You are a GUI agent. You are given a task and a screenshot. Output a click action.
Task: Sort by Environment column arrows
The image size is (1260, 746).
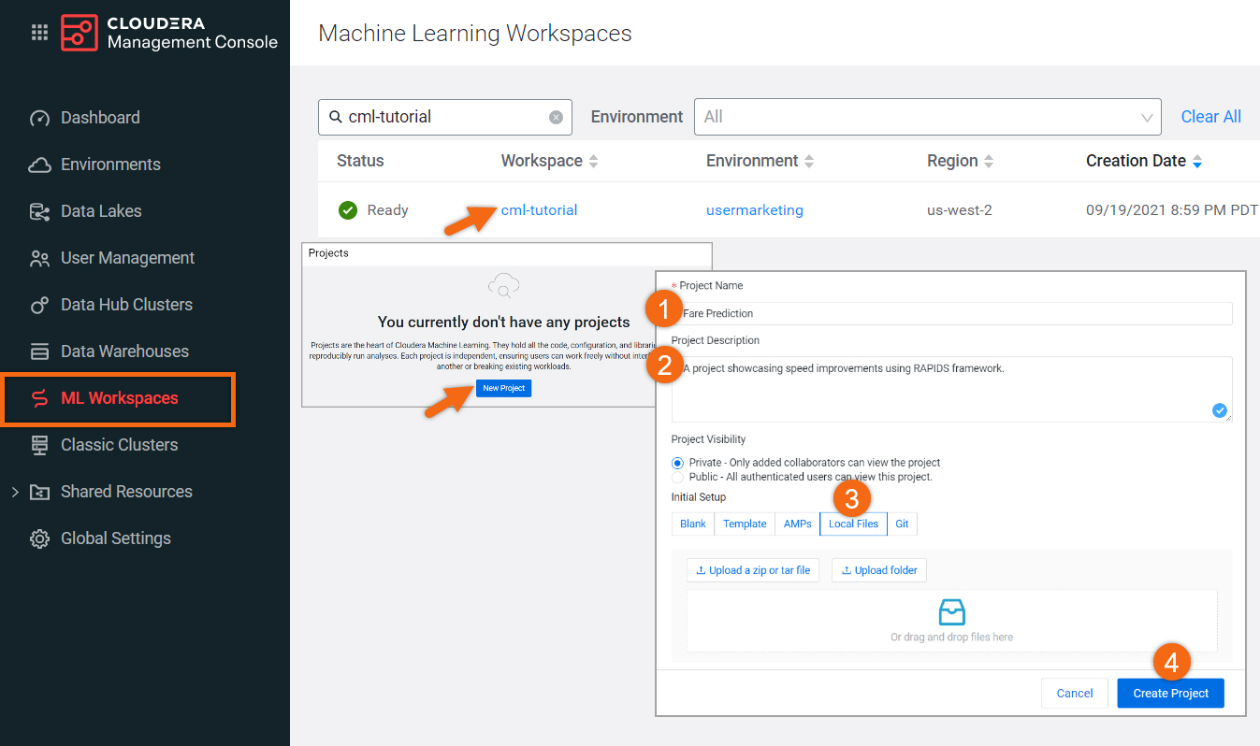pos(809,161)
